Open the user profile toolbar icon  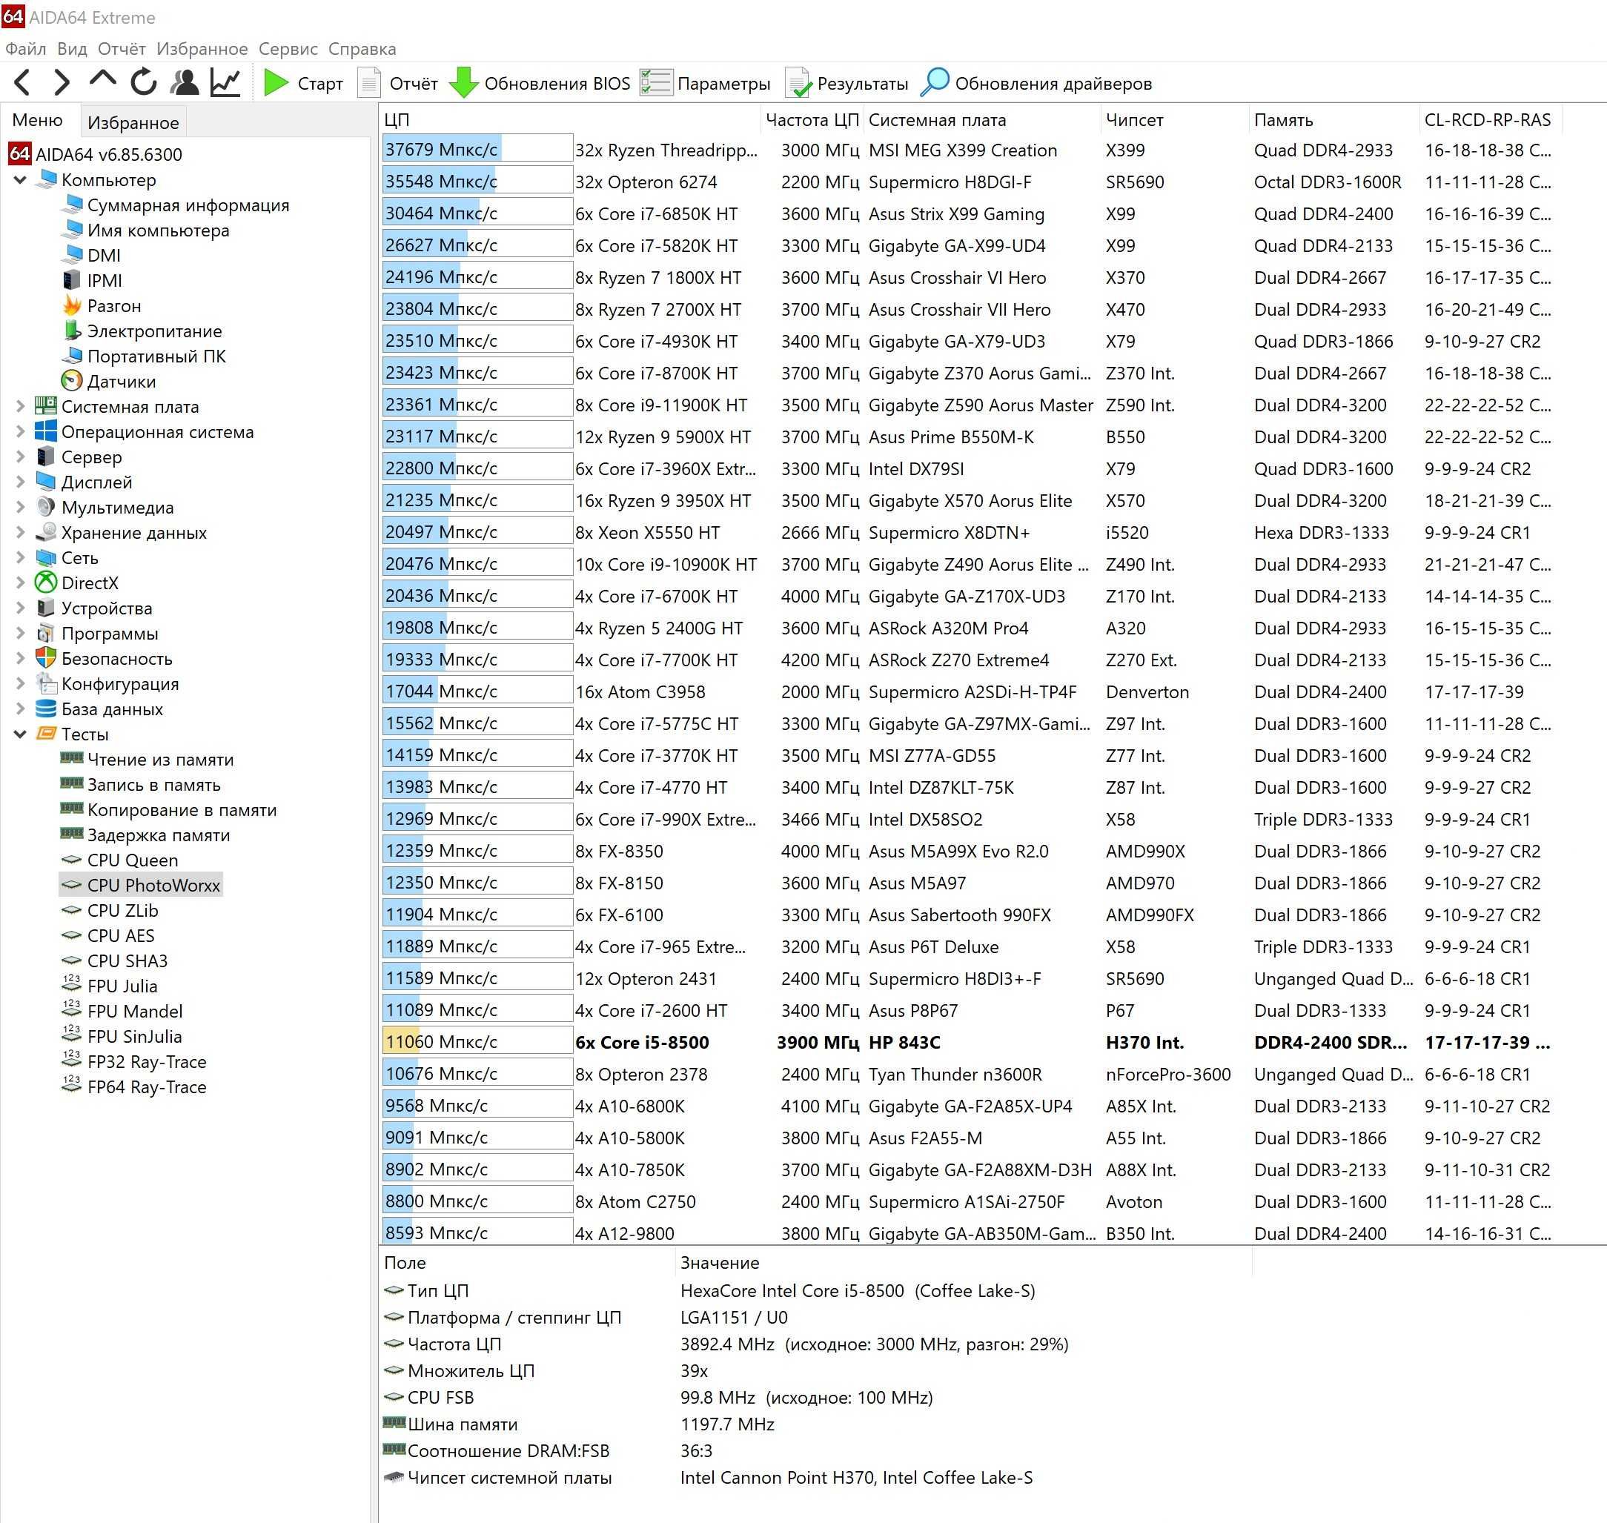click(x=185, y=82)
